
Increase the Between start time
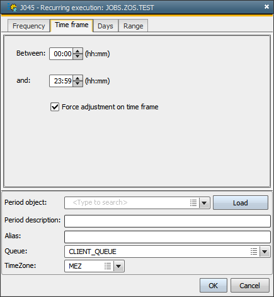click(x=77, y=51)
